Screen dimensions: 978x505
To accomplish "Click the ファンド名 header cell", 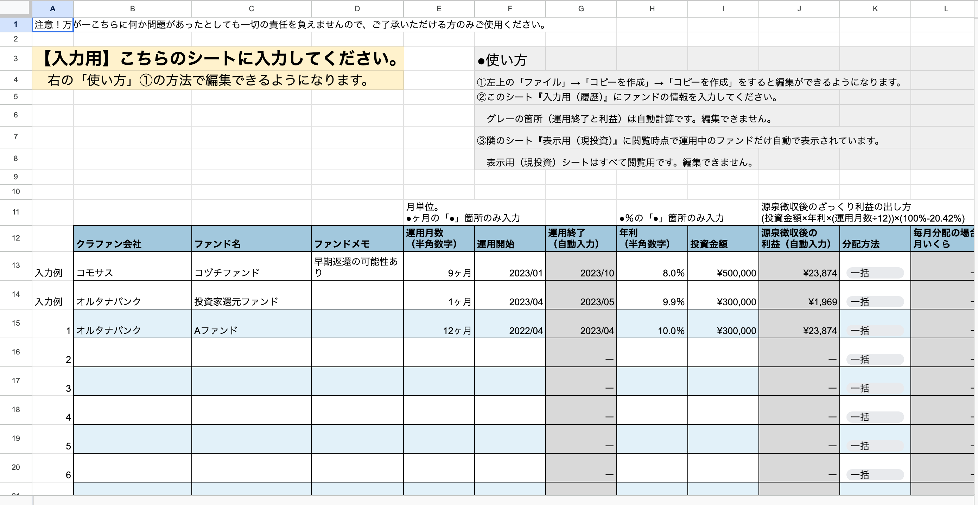I will tap(251, 238).
